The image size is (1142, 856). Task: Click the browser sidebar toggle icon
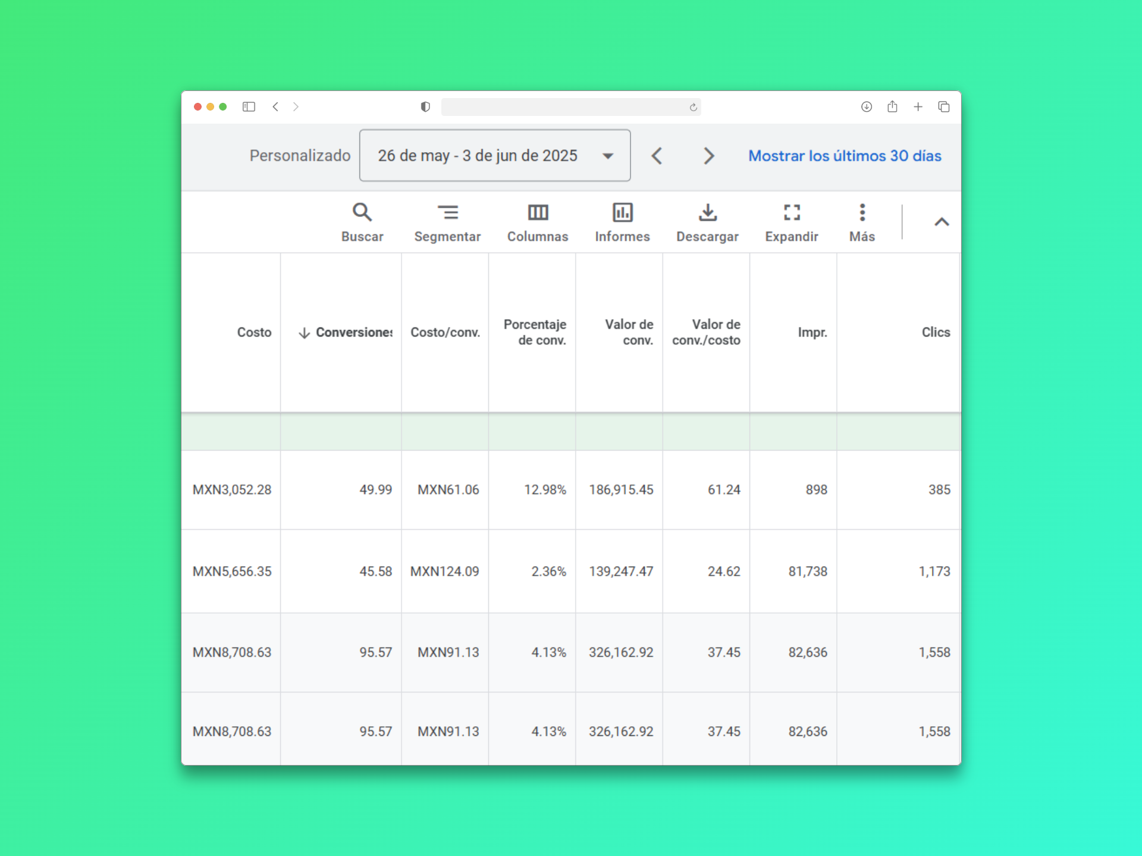(x=249, y=107)
